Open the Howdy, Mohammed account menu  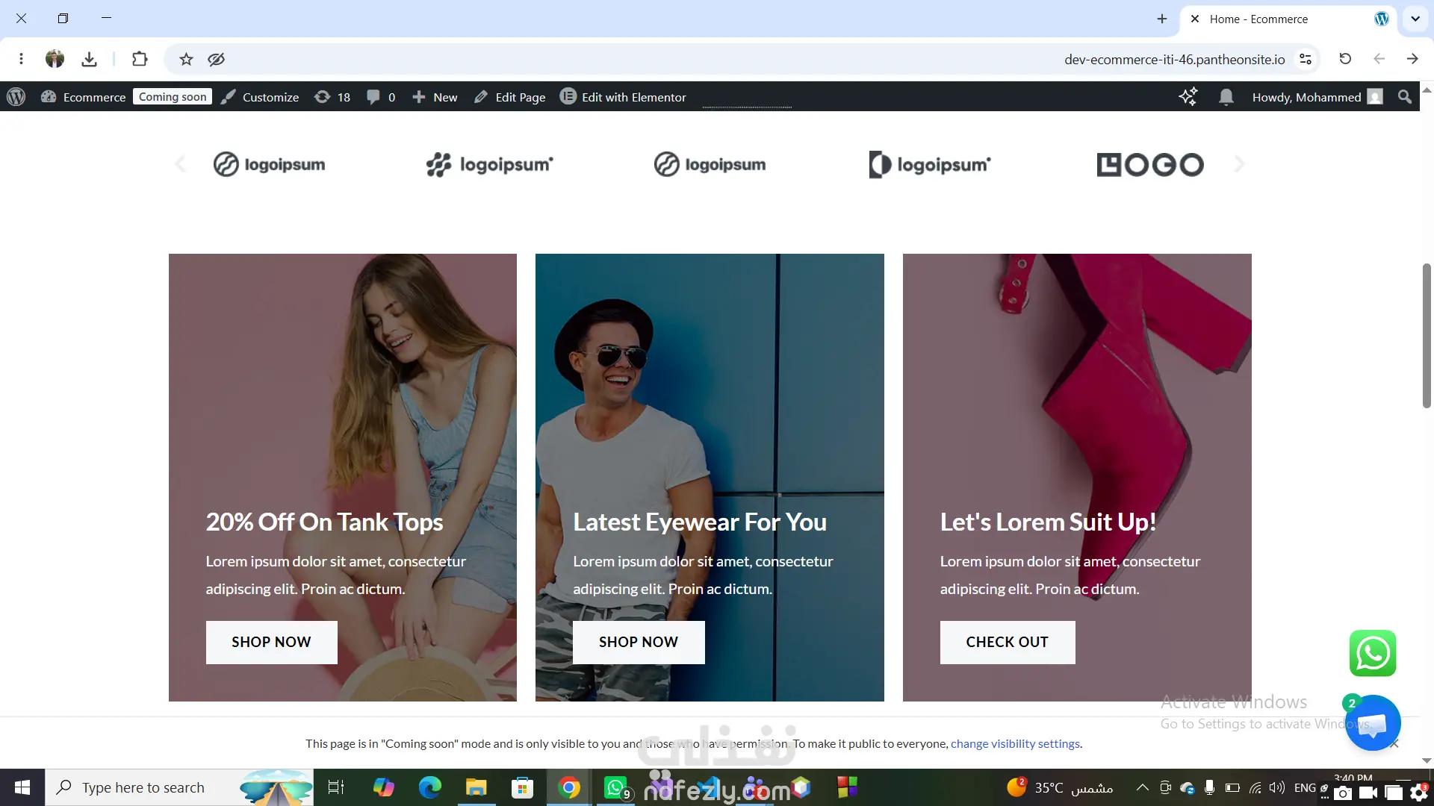pyautogui.click(x=1317, y=97)
